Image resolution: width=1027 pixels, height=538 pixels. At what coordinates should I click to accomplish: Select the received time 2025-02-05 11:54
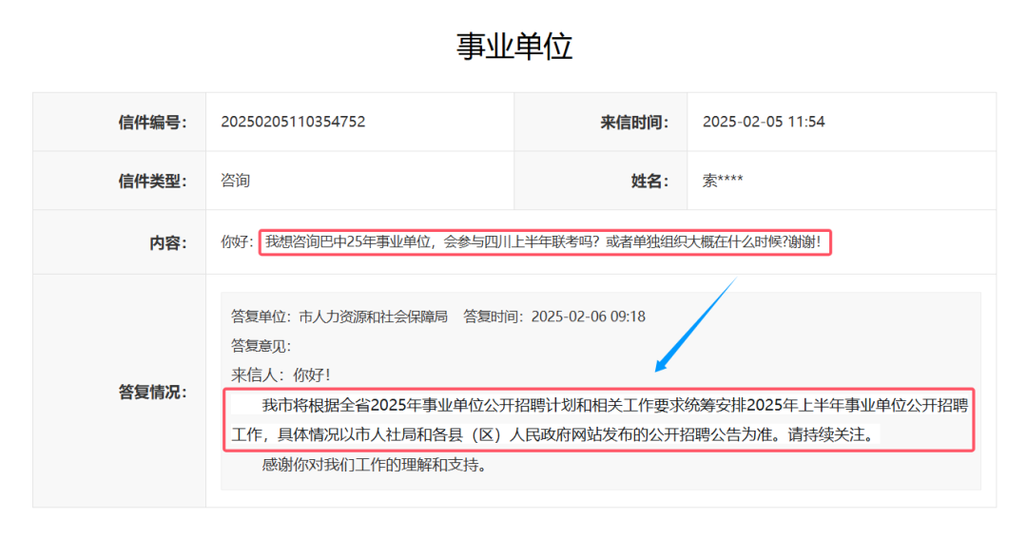pos(764,122)
